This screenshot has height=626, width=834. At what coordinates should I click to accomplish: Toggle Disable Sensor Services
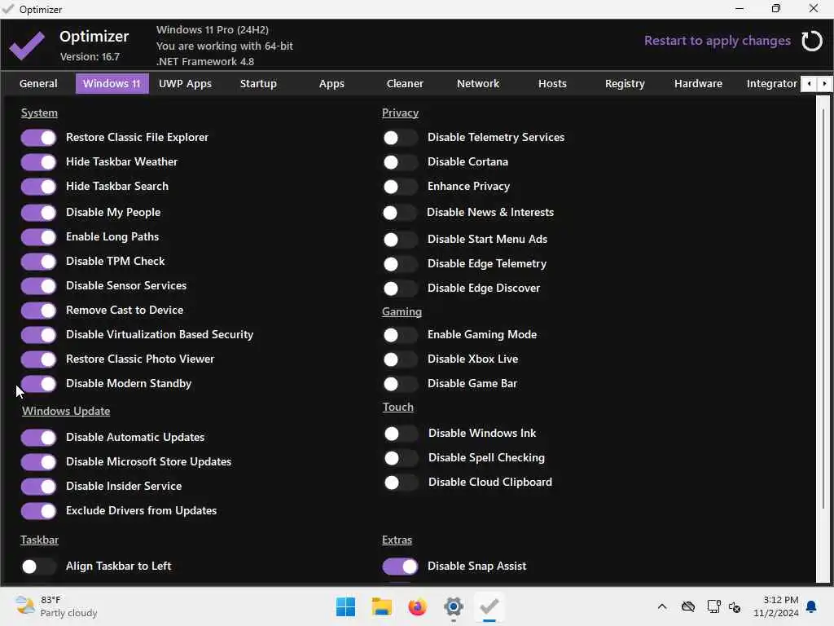coord(38,286)
